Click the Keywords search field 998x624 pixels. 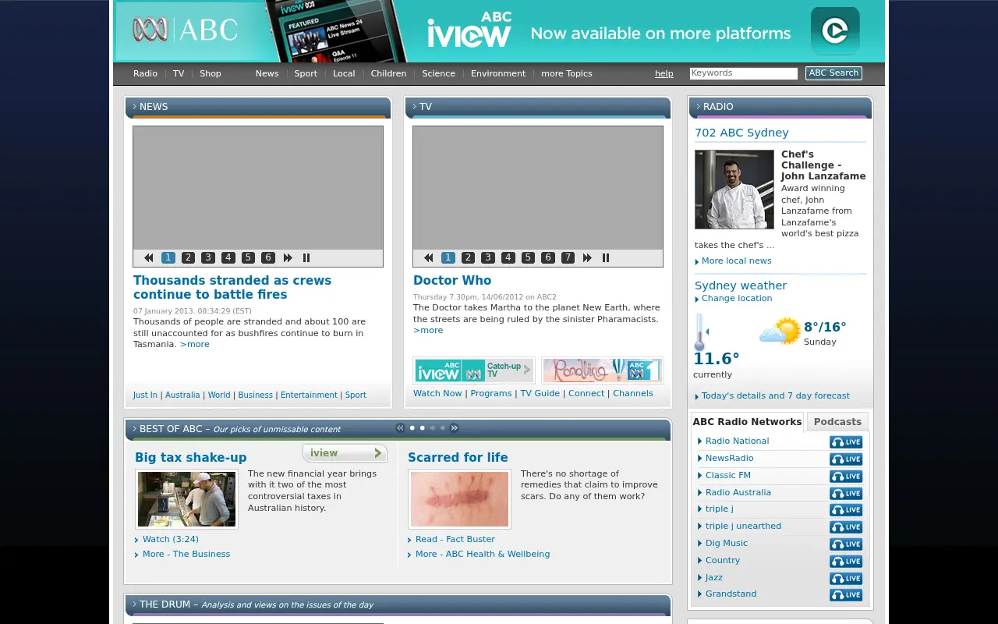744,73
